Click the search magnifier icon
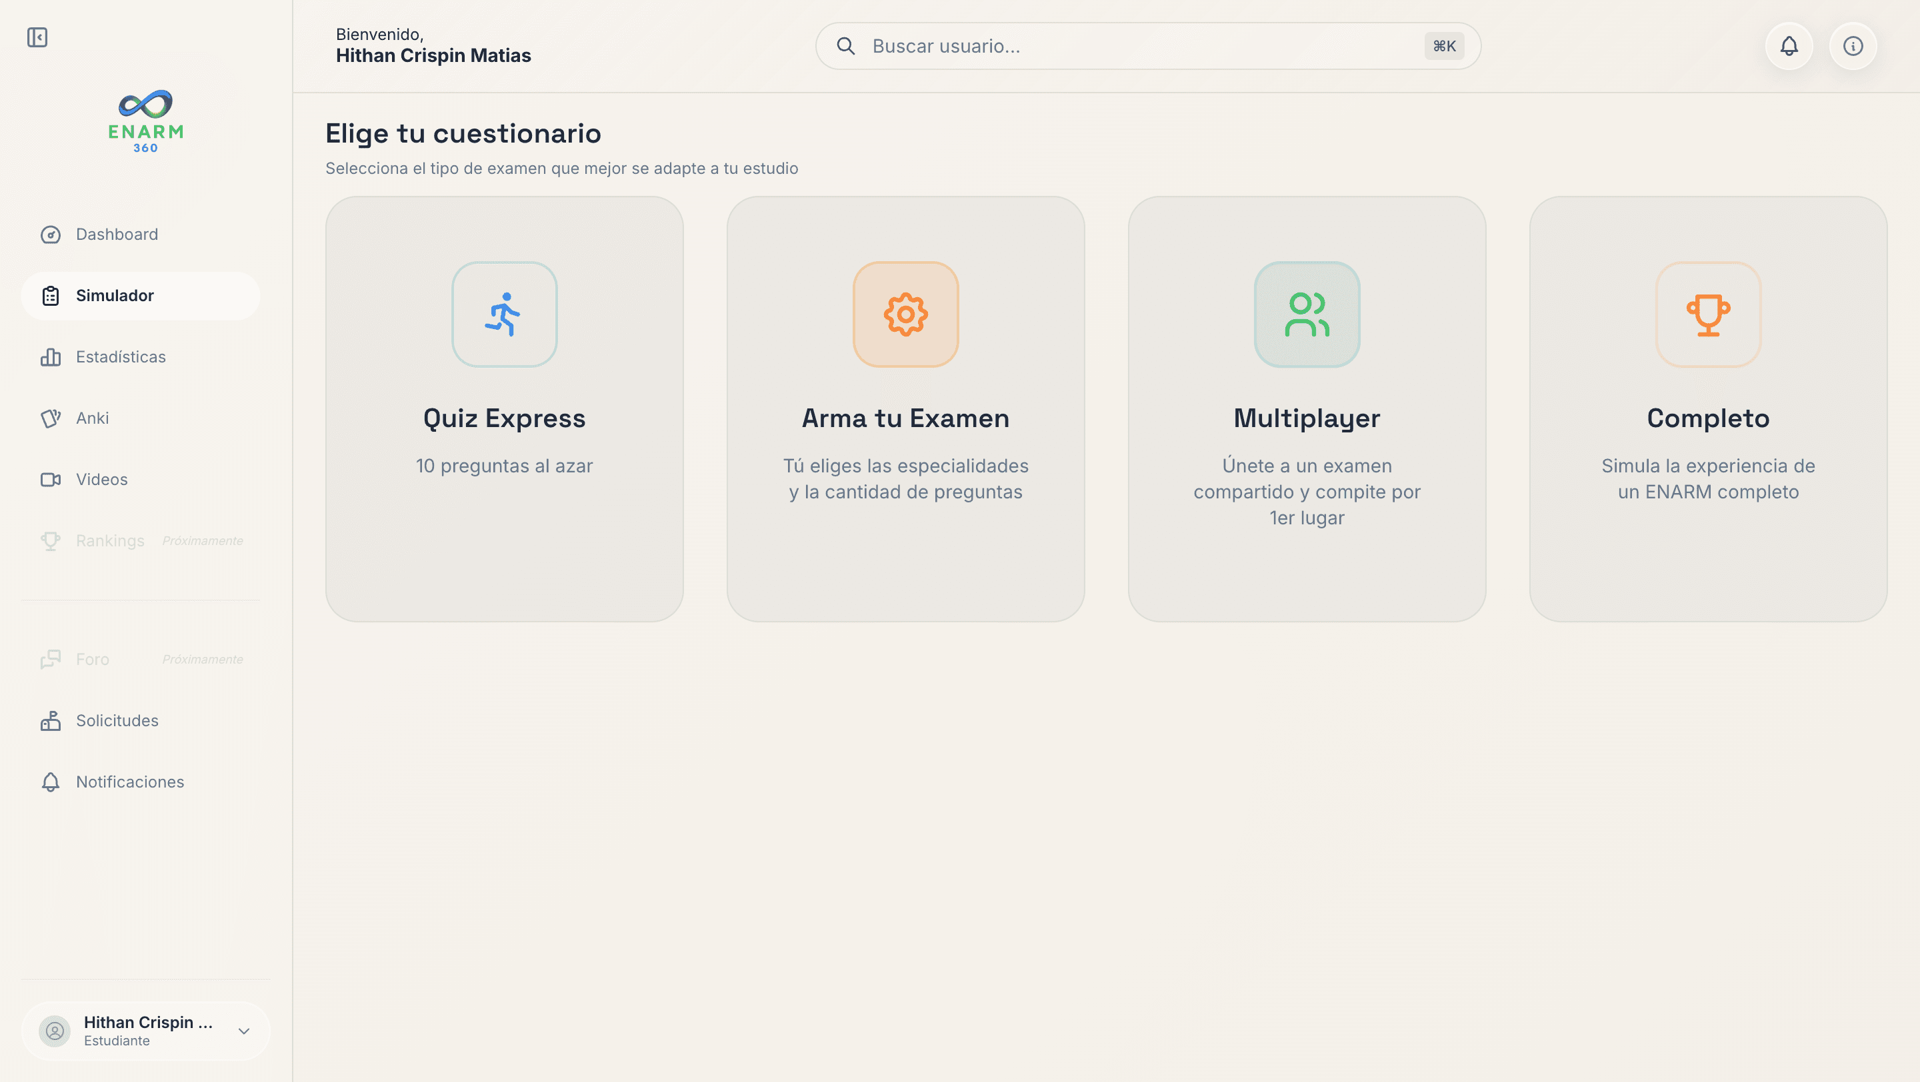 coord(846,46)
